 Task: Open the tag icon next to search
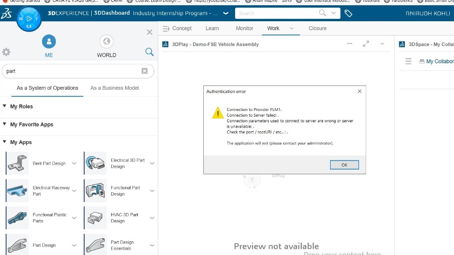click(349, 13)
